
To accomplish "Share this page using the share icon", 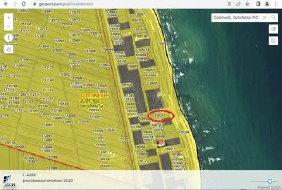I will tap(238, 4).
